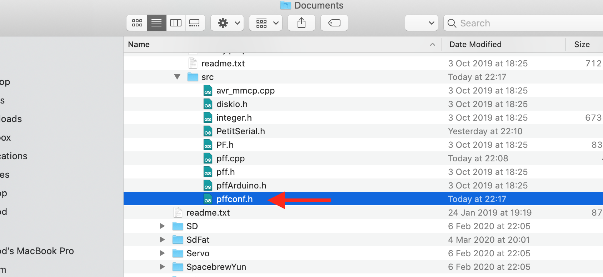Sort by Name column header

click(x=139, y=45)
